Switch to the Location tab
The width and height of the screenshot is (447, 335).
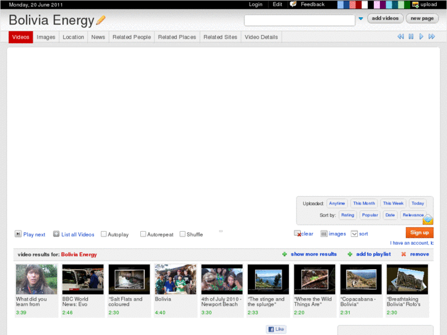[x=73, y=37]
